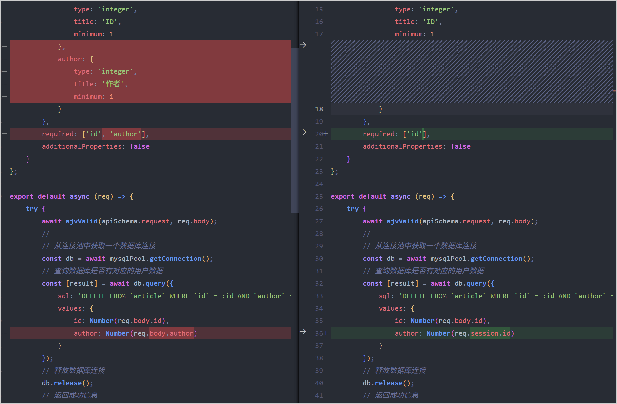
Task: Click line number 25 in the right pane
Action: pyautogui.click(x=319, y=196)
